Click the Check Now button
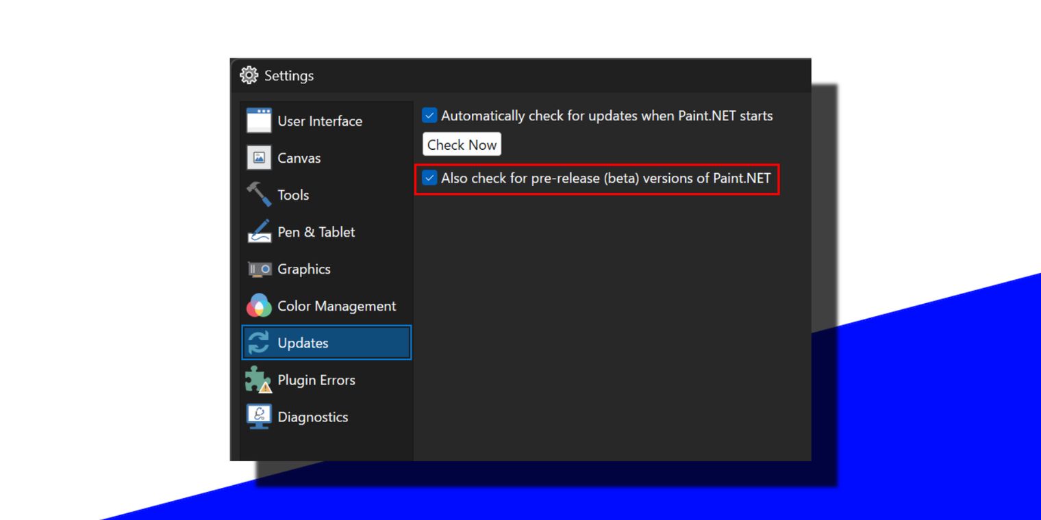Image resolution: width=1041 pixels, height=520 pixels. pyautogui.click(x=462, y=144)
